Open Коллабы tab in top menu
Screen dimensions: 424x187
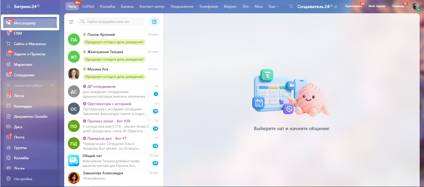108,6
